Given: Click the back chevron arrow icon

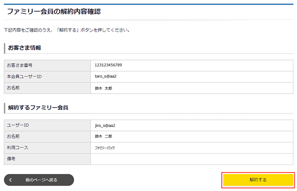Looking at the screenshot, I should point(11,180).
